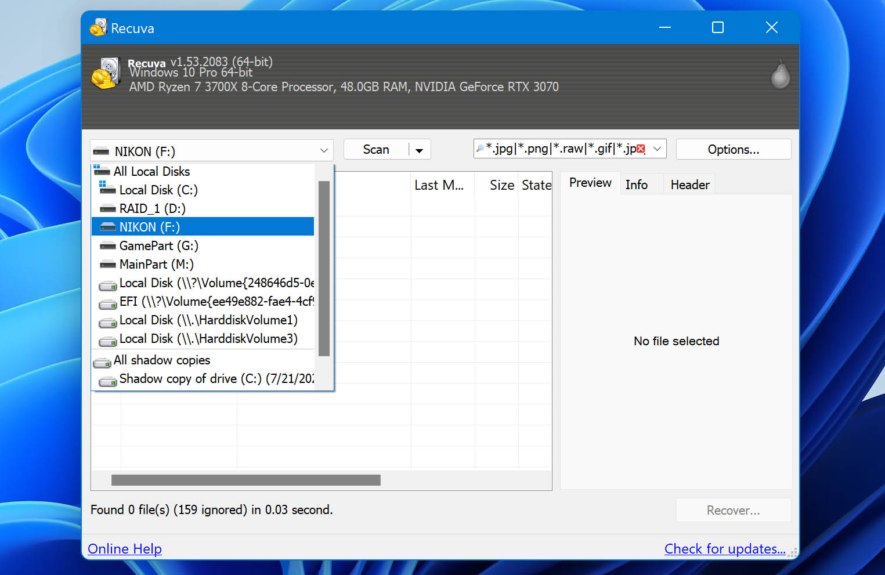Select Shadow copy of drive (C:) entry
This screenshot has height=575, width=885.
(203, 378)
